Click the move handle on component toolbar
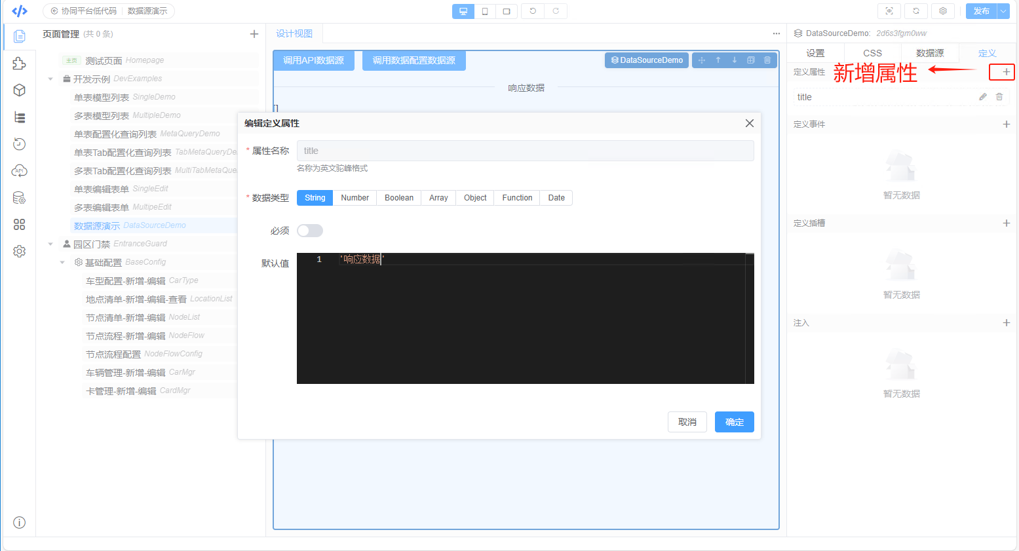The image size is (1019, 551). [702, 60]
